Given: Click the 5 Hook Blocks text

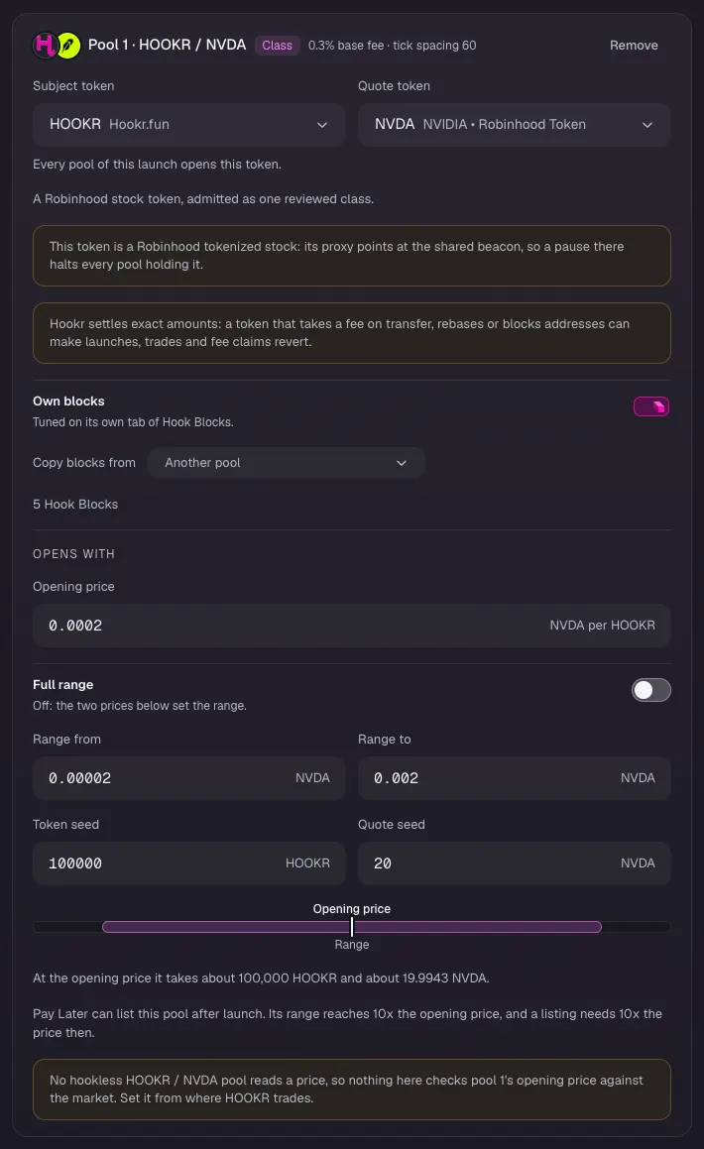Looking at the screenshot, I should [x=75, y=505].
